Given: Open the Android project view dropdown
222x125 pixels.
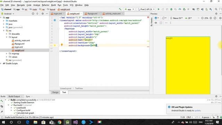Looking at the screenshot, I should (x=8, y=14).
